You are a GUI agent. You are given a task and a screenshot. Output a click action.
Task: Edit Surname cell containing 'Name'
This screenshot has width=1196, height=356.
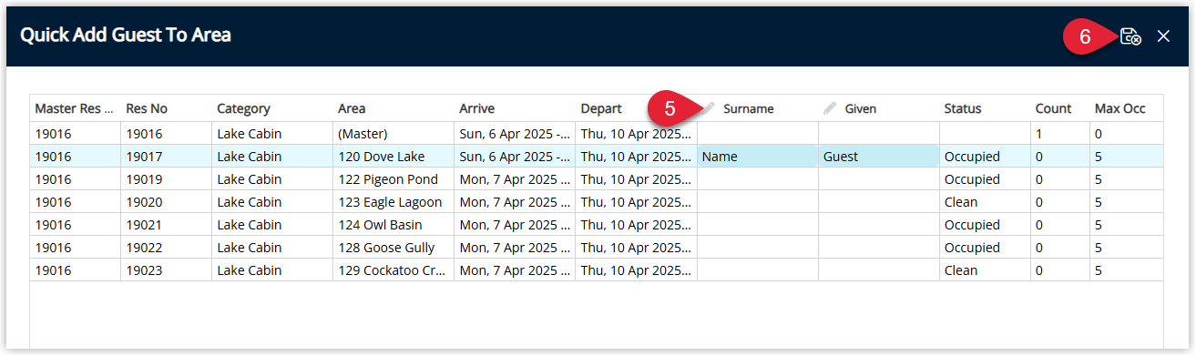[758, 157]
